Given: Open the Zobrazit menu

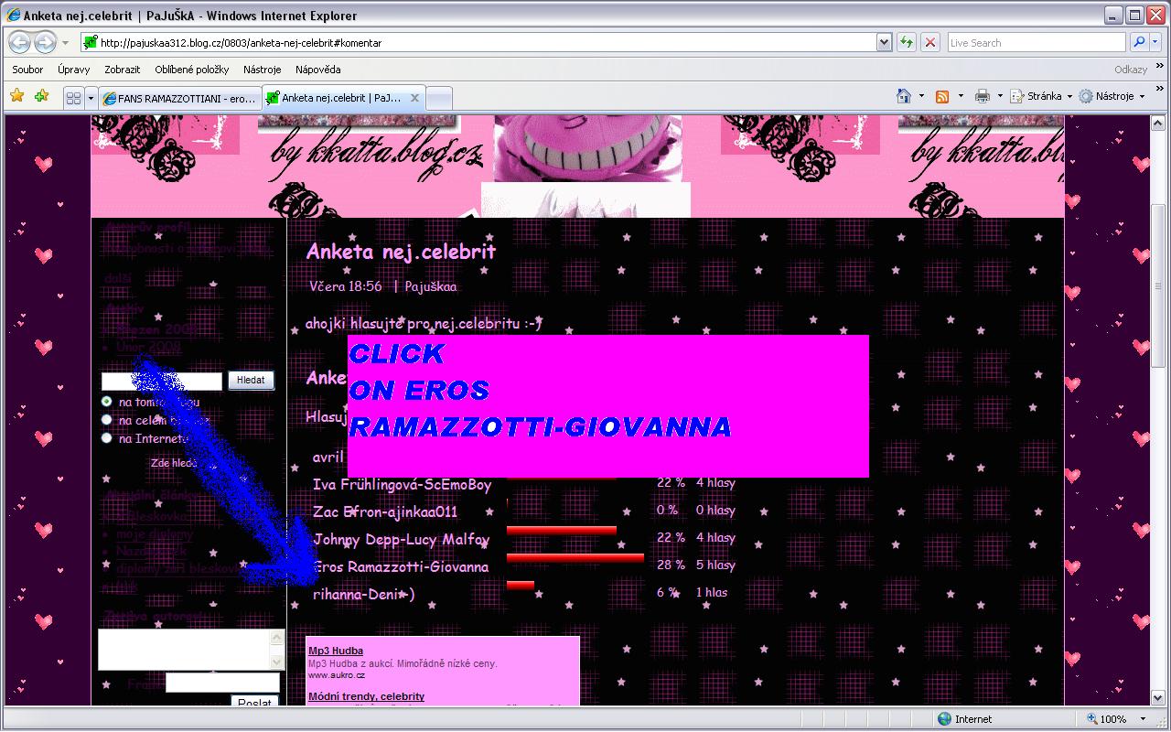Looking at the screenshot, I should (123, 70).
